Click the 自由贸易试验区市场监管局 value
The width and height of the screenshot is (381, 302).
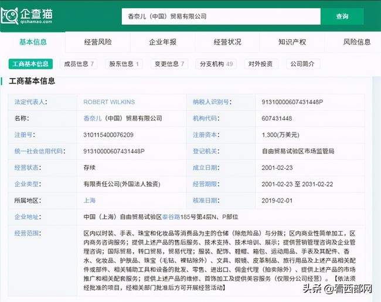pos(298,151)
